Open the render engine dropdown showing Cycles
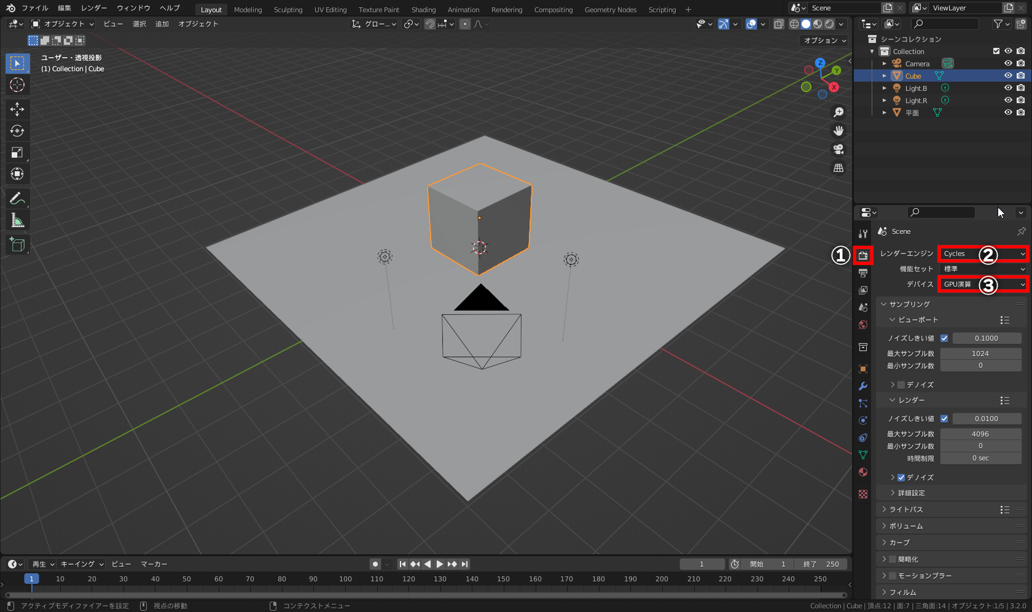The height and width of the screenshot is (612, 1032). [983, 254]
